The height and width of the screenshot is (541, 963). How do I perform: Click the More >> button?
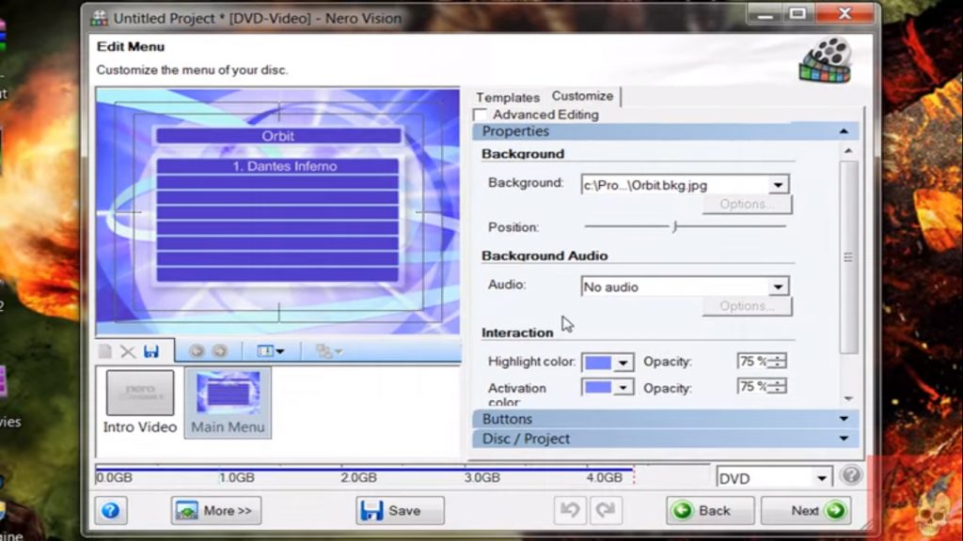point(216,510)
